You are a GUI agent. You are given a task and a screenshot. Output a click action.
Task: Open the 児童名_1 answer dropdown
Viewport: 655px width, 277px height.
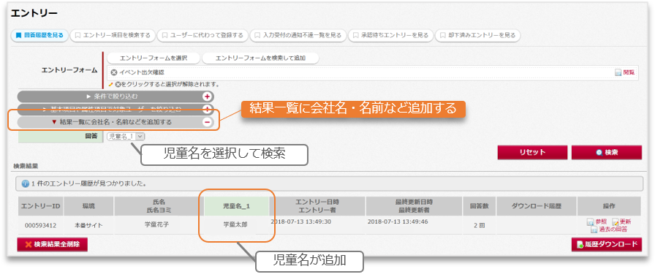click(126, 136)
